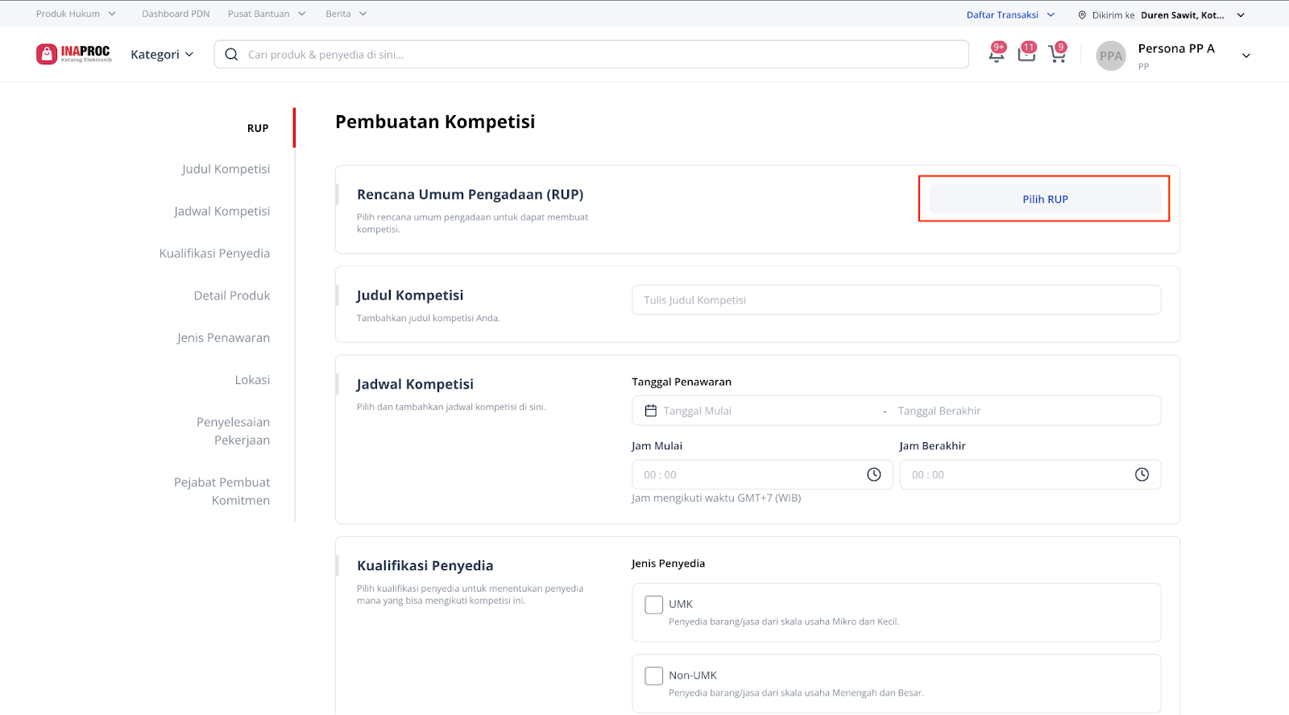Expand the Persona PP A account menu

[1245, 56]
